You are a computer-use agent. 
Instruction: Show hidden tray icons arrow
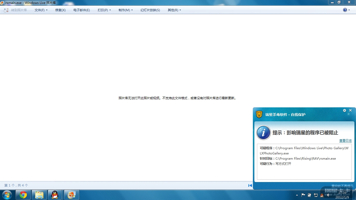coord(297,195)
